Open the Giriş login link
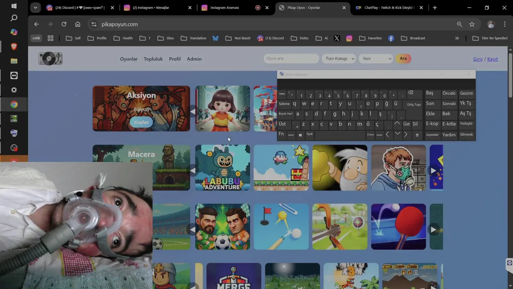 coord(478,59)
